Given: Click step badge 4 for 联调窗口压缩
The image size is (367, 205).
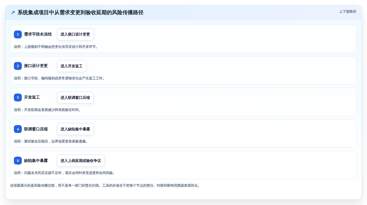Looking at the screenshot, I should [x=18, y=129].
